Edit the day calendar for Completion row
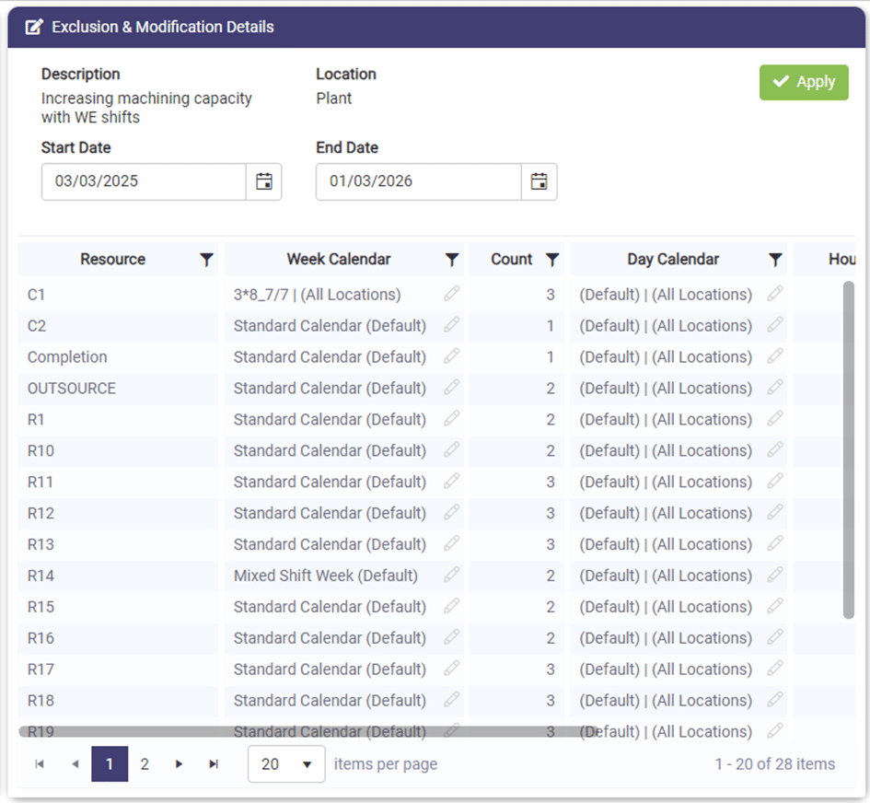The height and width of the screenshot is (803, 870). pos(772,356)
